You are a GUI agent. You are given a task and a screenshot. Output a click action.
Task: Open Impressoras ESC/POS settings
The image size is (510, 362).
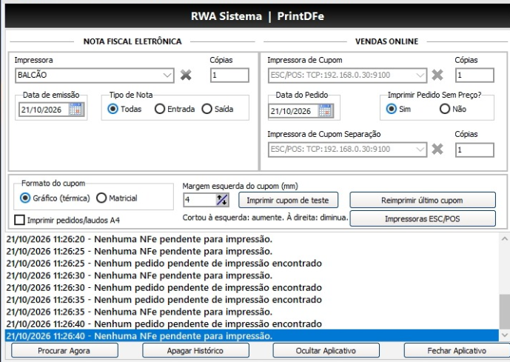point(423,218)
